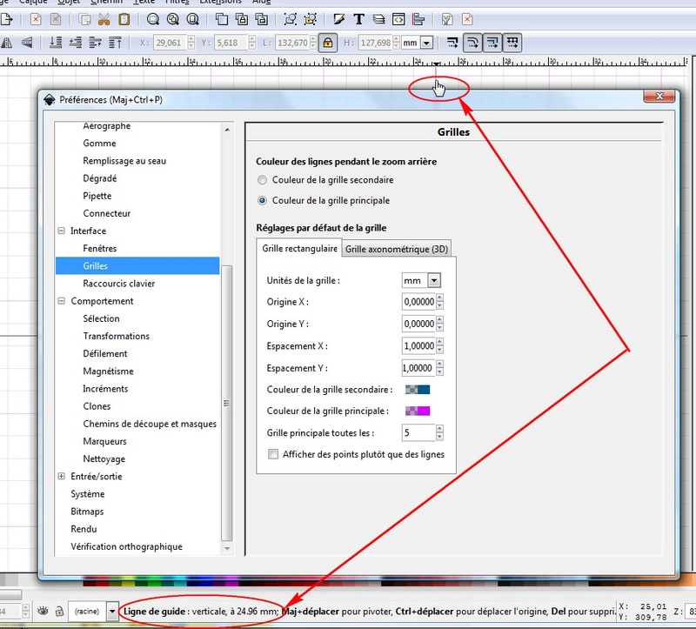Raise selection one step icon

95,43
